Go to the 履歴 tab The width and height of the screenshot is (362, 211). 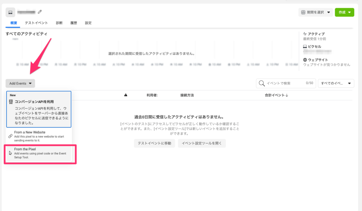[x=74, y=23]
